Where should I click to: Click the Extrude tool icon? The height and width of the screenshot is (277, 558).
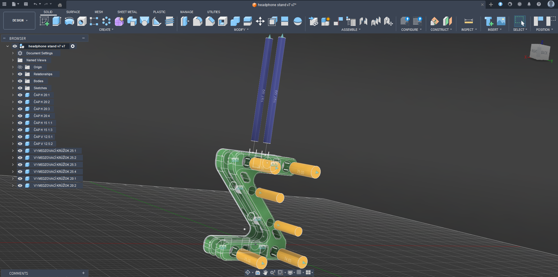(57, 21)
